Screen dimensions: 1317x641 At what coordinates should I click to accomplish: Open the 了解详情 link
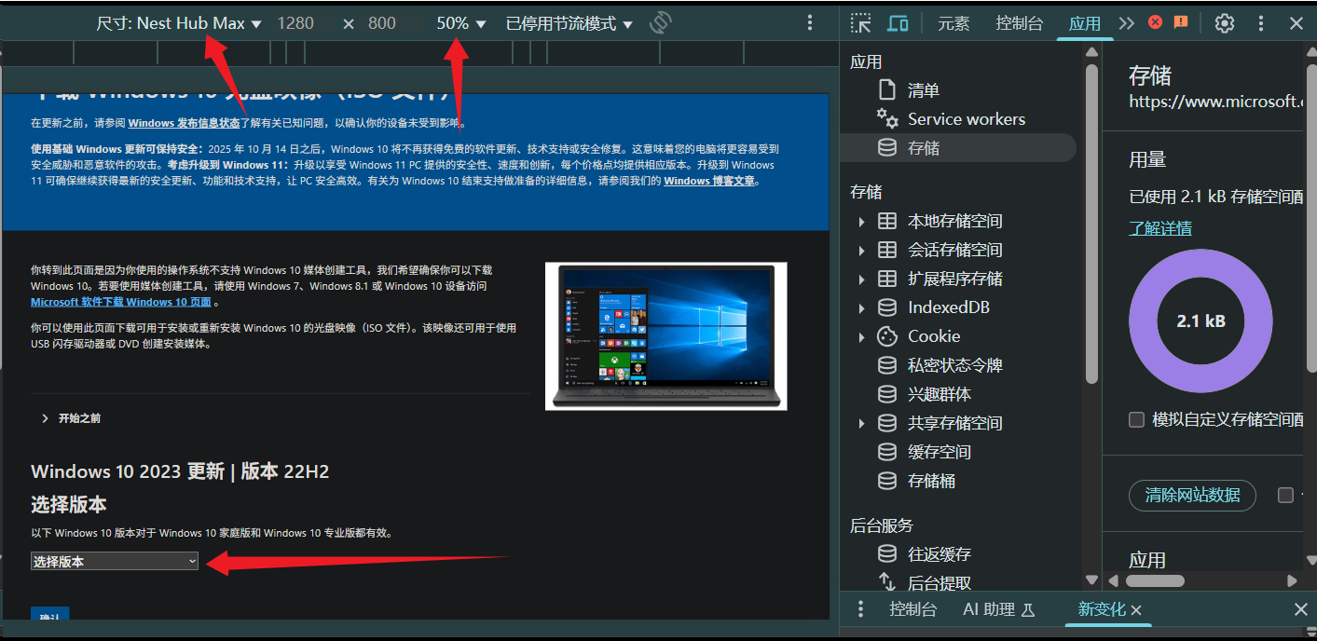[x=1160, y=227]
